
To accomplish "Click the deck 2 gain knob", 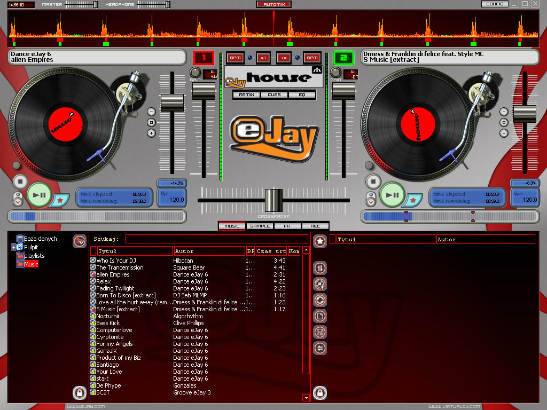I will 335,73.
